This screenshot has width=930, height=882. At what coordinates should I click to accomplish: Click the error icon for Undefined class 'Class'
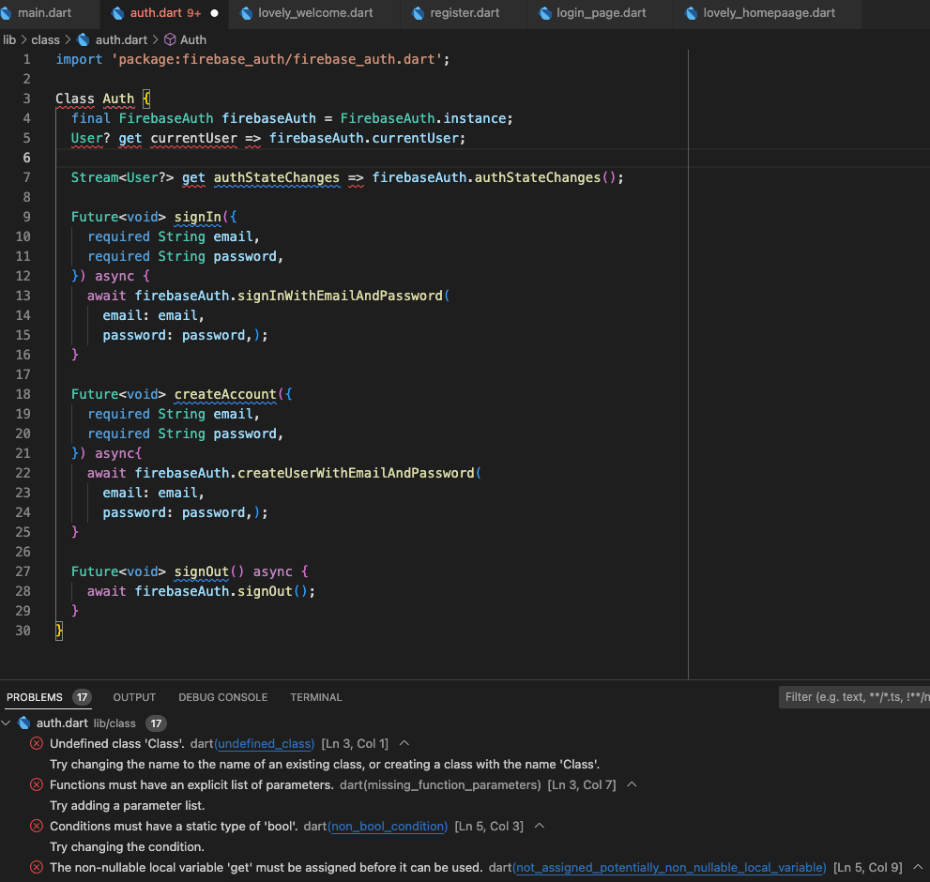[x=37, y=744]
